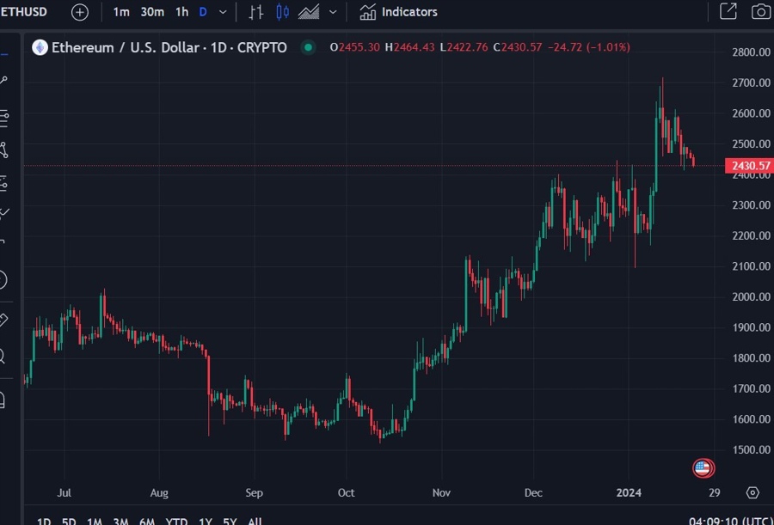Click the 1500.00 price axis label
774x525 pixels.
[752, 449]
